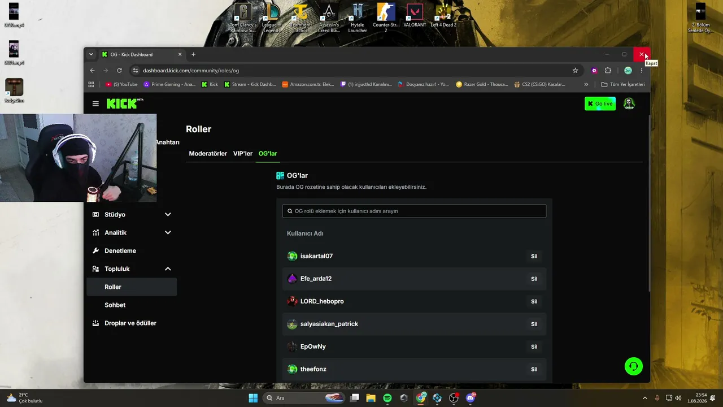The width and height of the screenshot is (723, 407).
Task: Select the Assassin's Creed desktop icon
Action: (x=329, y=18)
